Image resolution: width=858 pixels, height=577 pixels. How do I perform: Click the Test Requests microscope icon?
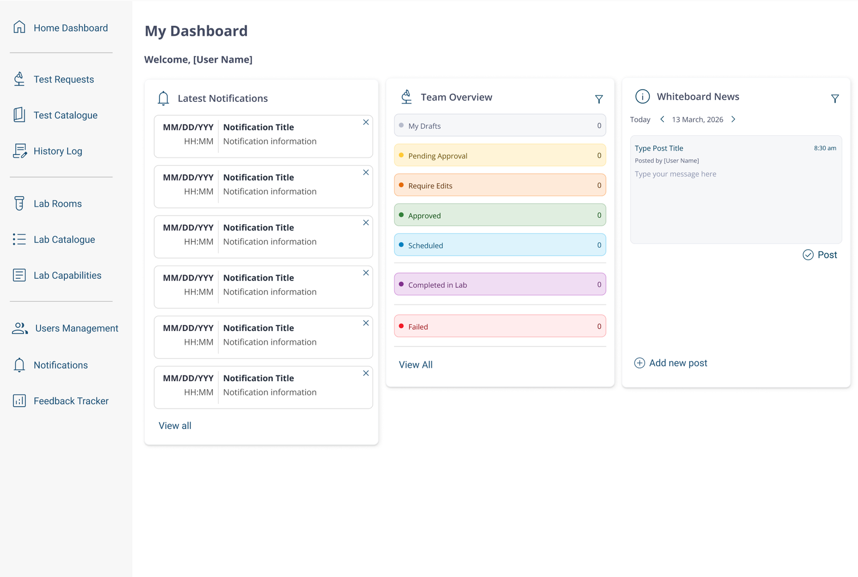coord(19,79)
